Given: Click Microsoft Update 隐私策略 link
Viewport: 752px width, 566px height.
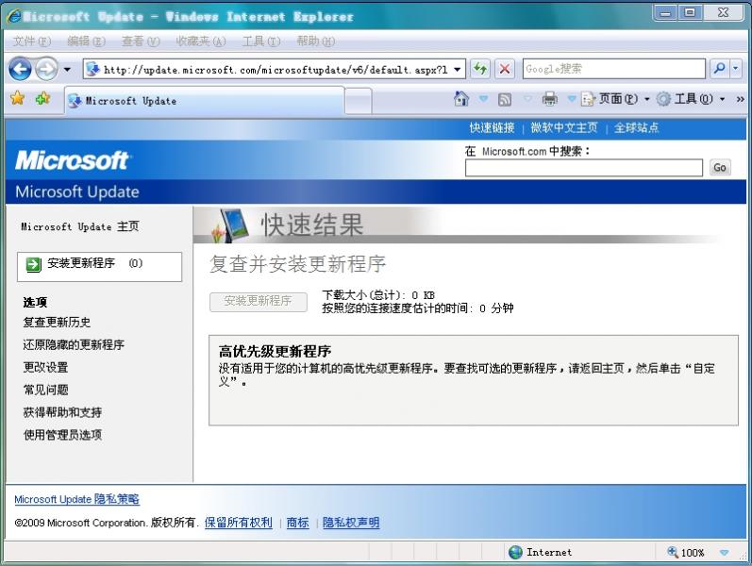Looking at the screenshot, I should (76, 499).
